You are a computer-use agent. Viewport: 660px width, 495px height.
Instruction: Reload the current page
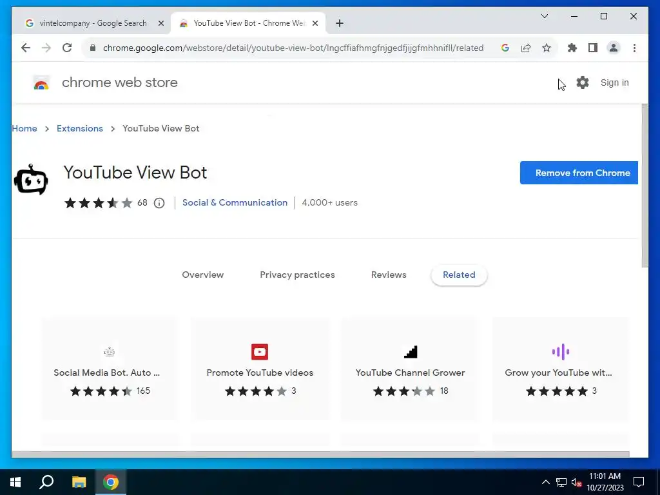coord(67,48)
